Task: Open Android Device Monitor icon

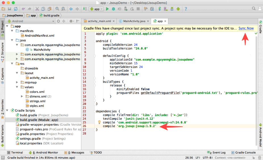Action: [x=178, y=9]
